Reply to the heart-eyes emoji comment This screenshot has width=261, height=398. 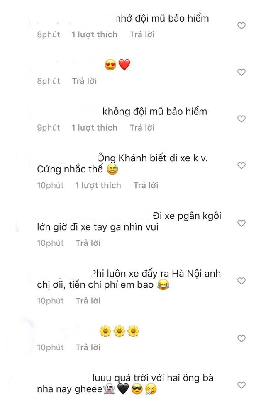(84, 81)
